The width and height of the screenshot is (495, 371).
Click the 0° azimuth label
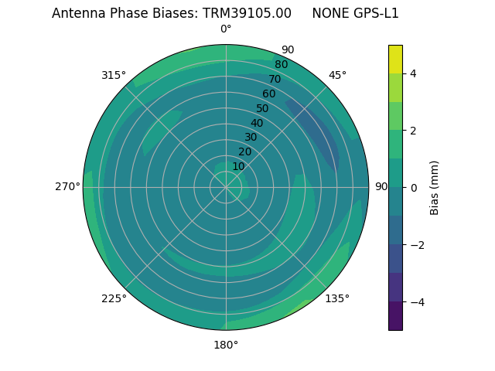click(226, 29)
